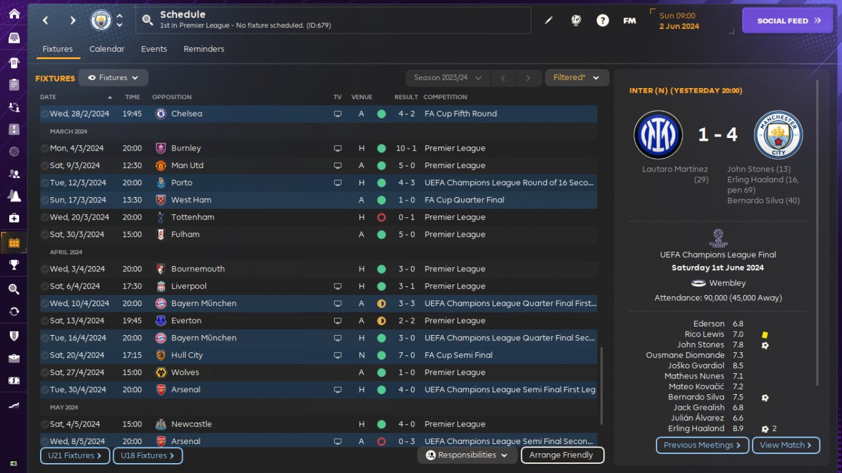Open the Season 2023/24 dropdown

448,78
